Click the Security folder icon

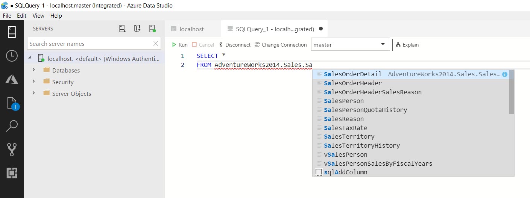(x=47, y=82)
